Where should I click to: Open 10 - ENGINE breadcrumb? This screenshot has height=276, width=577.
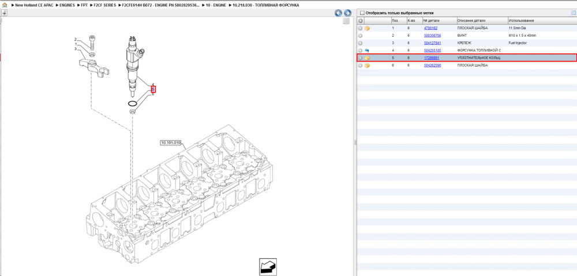216,6
